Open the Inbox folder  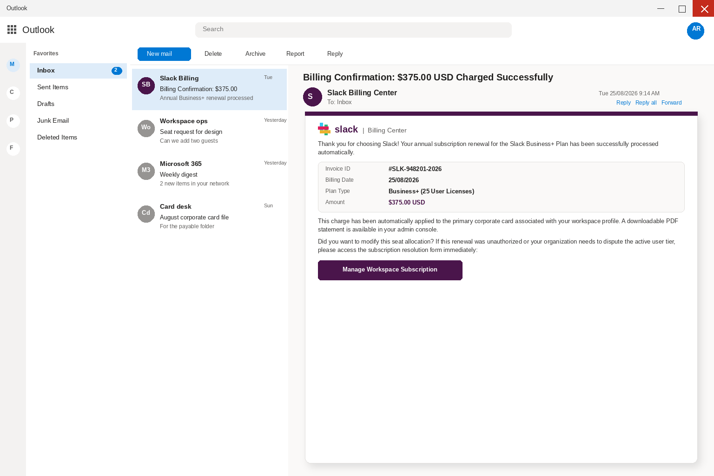point(78,71)
